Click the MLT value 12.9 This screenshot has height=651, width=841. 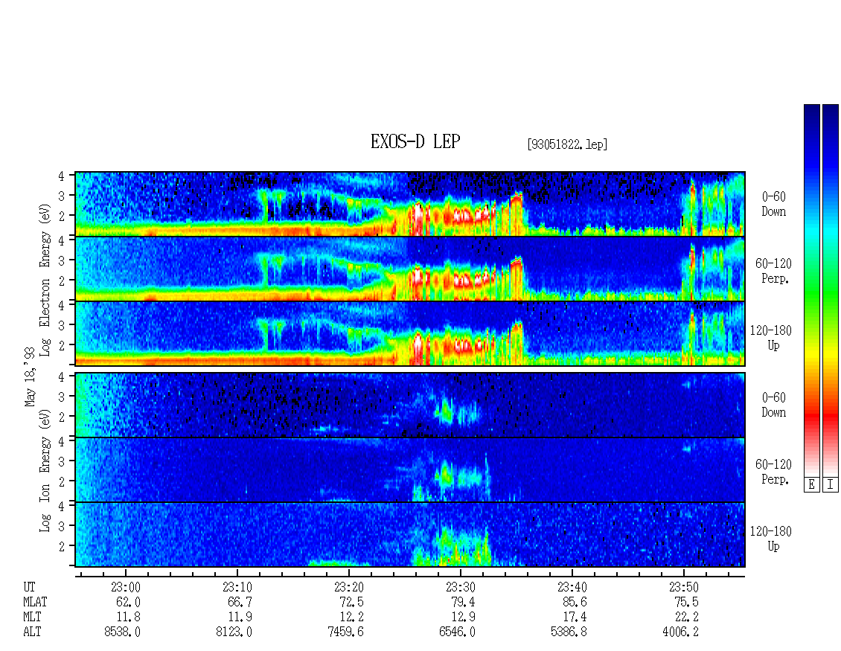click(x=463, y=618)
